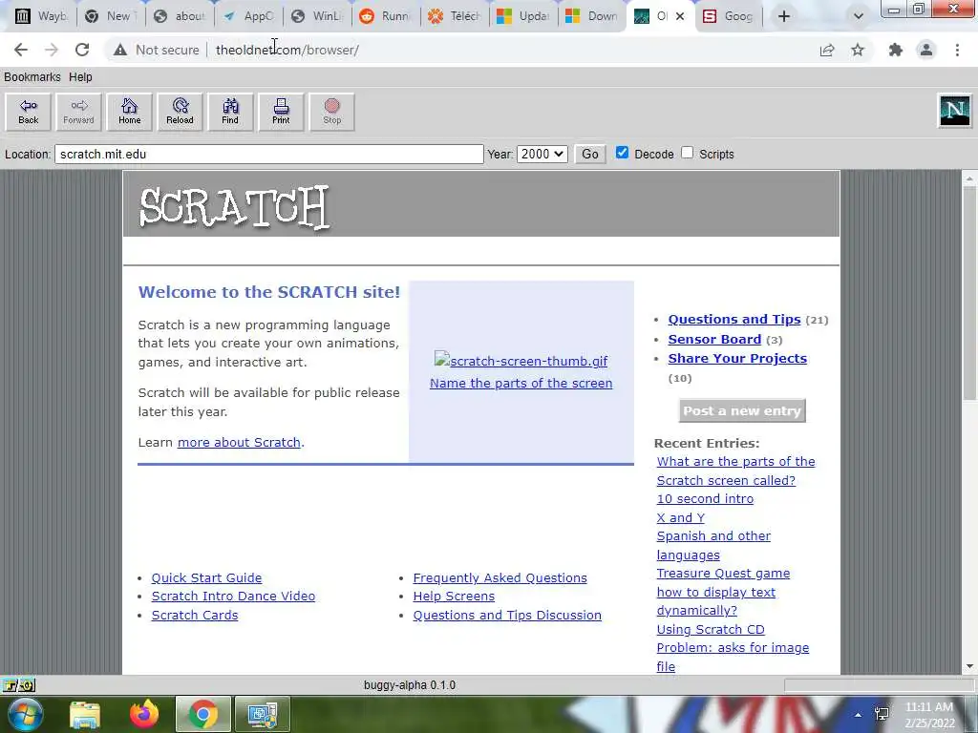Click Chrome's address bar URL

287,50
